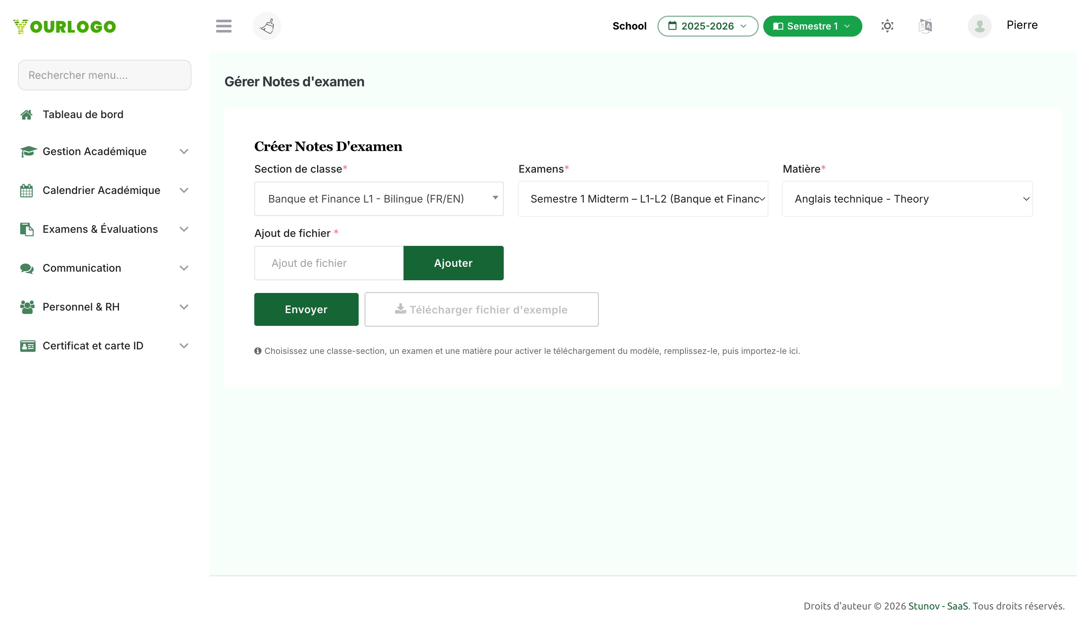This screenshot has width=1077, height=636.
Task: Click the info icon before help text
Action: click(258, 351)
